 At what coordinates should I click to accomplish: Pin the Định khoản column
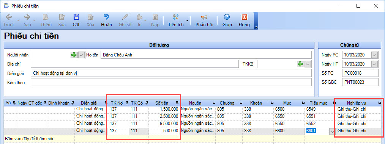click(x=73, y=103)
